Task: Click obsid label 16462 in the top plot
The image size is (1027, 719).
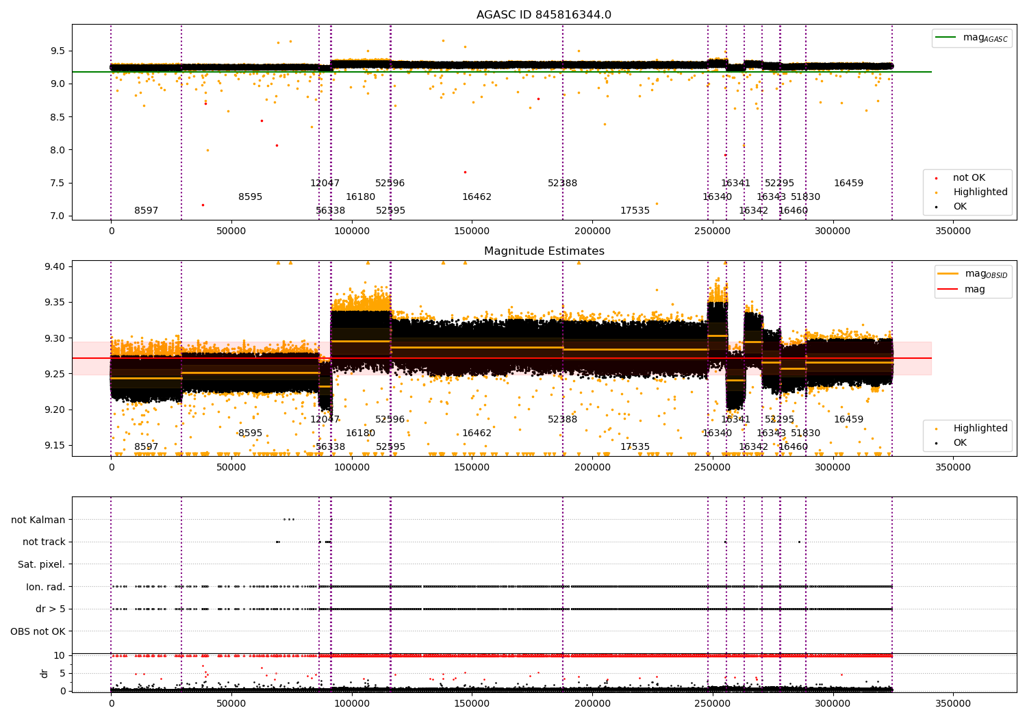Action: pyautogui.click(x=477, y=197)
